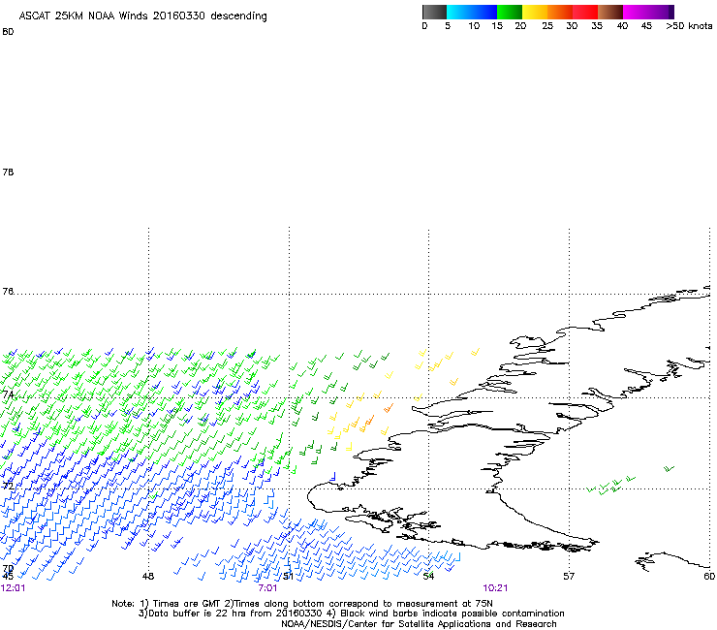Click the 80 latitude label at top left

8,32
